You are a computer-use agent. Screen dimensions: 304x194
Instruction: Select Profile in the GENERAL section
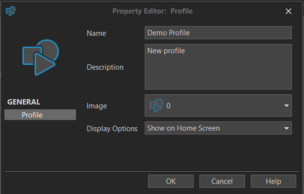[40, 115]
